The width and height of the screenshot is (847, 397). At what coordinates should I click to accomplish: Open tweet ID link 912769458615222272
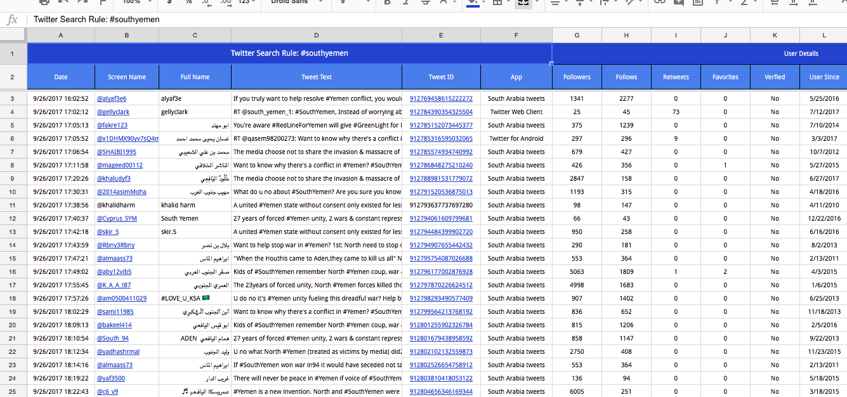(x=441, y=99)
